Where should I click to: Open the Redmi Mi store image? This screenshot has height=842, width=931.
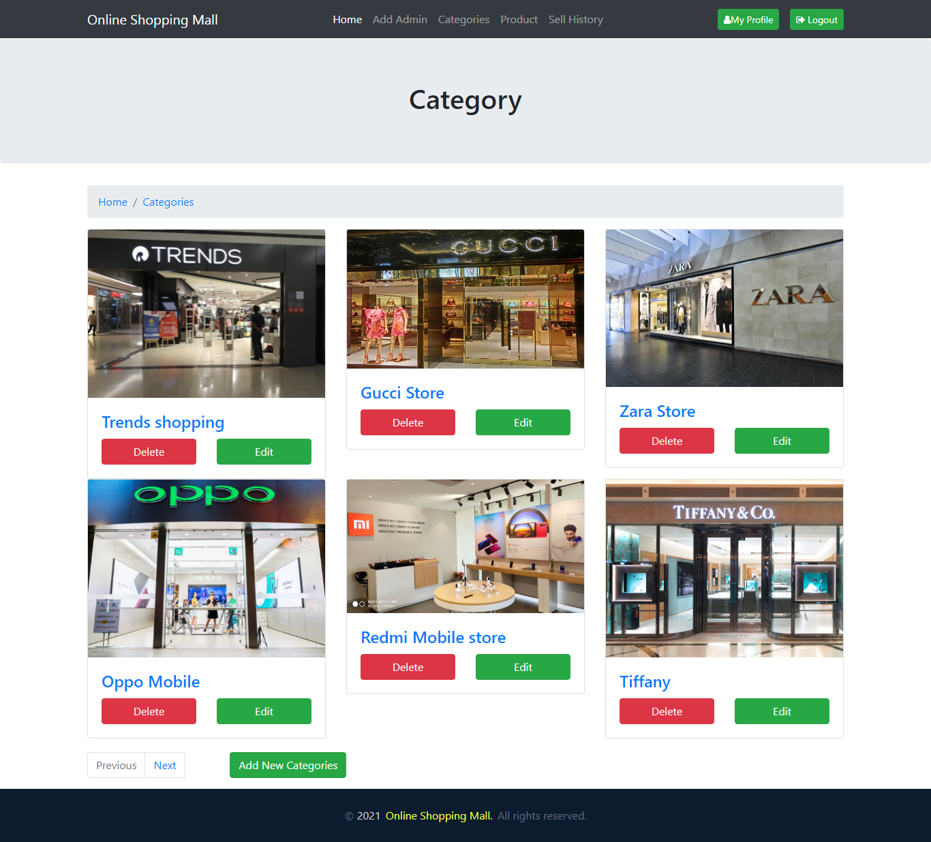pos(465,546)
